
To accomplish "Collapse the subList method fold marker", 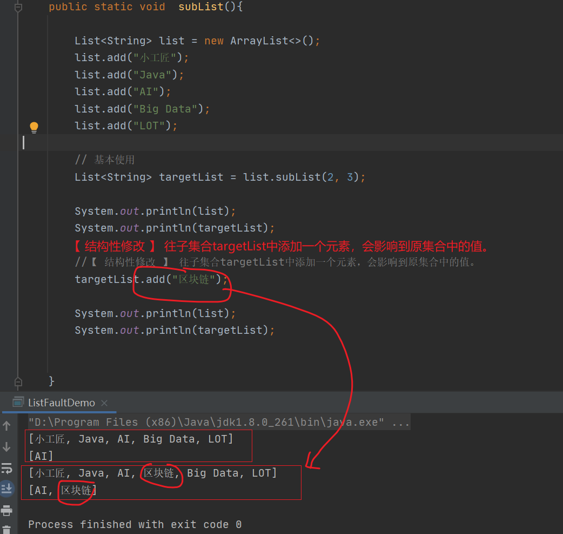I will (x=18, y=7).
